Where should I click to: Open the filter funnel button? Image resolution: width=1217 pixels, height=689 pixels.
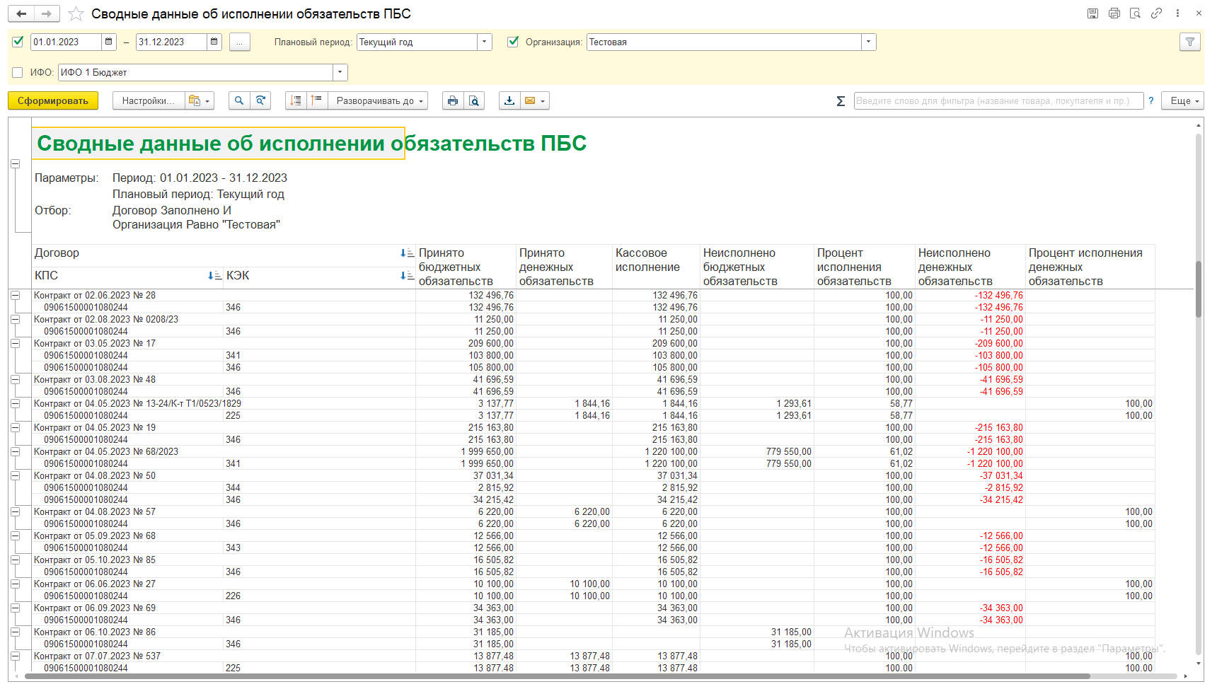[x=1190, y=42]
